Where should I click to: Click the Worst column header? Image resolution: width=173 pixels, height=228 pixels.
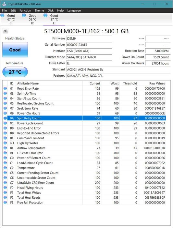pos(110,83)
